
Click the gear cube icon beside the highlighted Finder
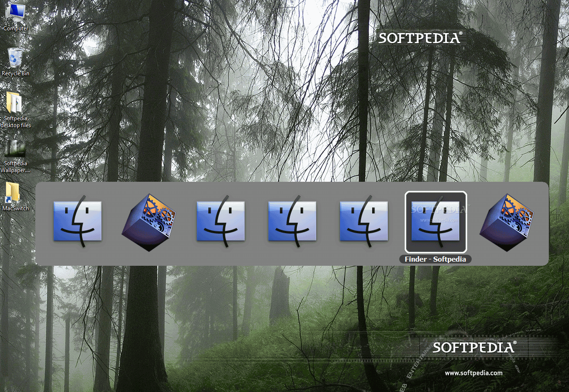(507, 222)
